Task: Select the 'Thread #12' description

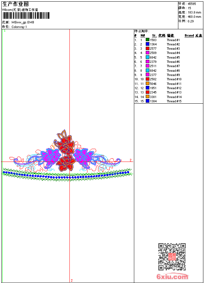Action: pos(174,88)
